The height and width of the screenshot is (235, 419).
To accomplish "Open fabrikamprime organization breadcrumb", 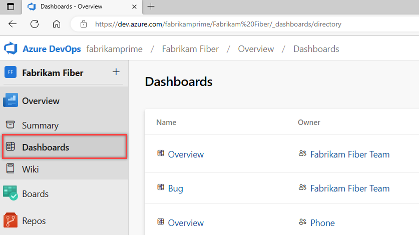I will (x=114, y=49).
